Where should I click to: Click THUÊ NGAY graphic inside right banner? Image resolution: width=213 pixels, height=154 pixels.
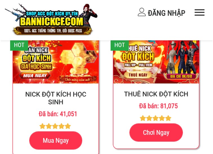(x=138, y=75)
